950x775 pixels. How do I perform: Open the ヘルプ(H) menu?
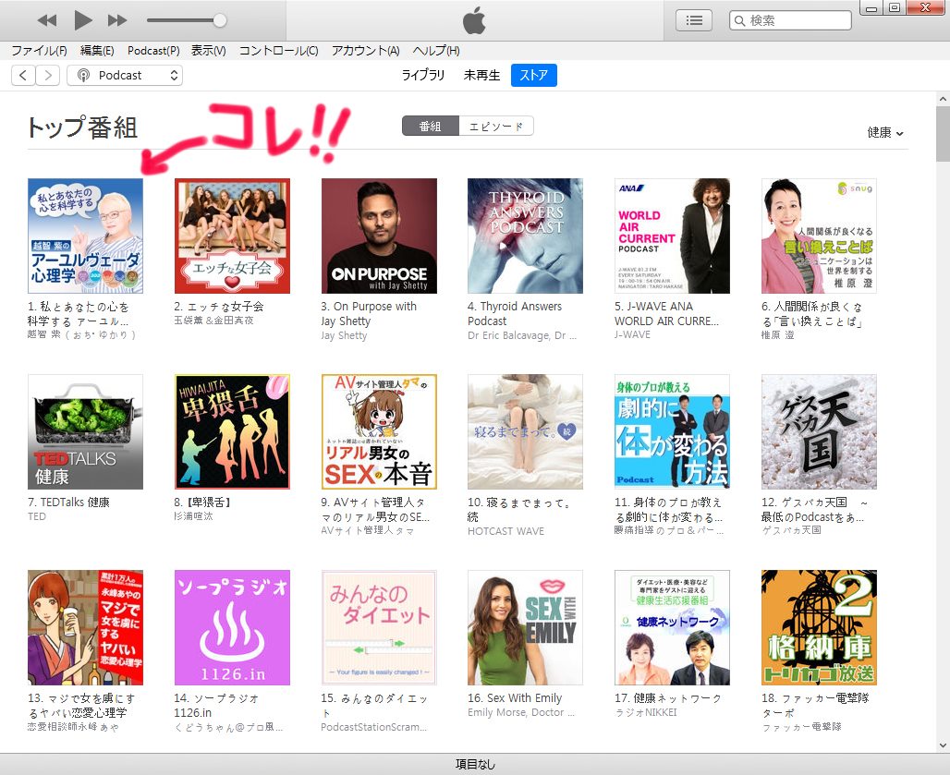436,51
